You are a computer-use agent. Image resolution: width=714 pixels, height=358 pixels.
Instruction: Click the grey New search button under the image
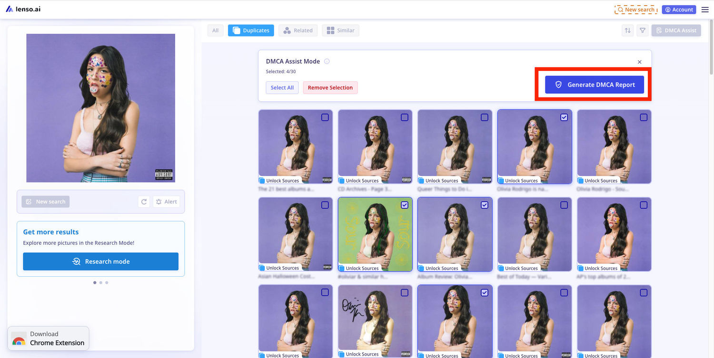pyautogui.click(x=46, y=202)
